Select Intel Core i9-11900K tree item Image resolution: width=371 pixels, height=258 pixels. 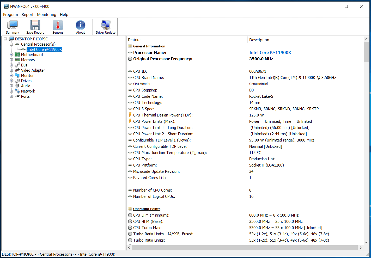click(x=44, y=49)
